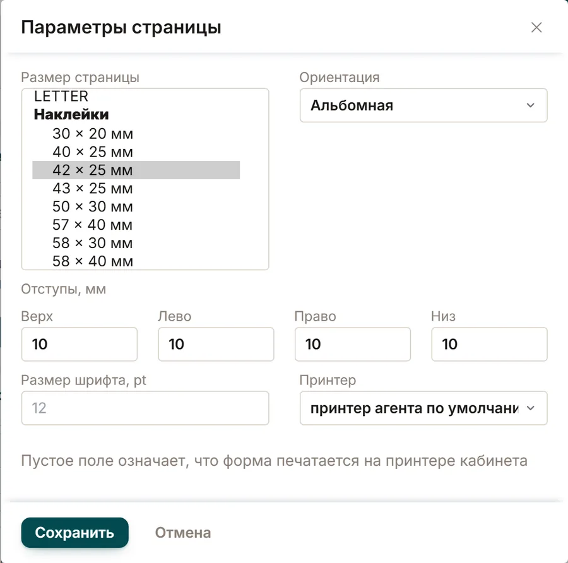568x563 pixels.
Task: Select 43 × 25 мм in the list
Action: (136, 188)
